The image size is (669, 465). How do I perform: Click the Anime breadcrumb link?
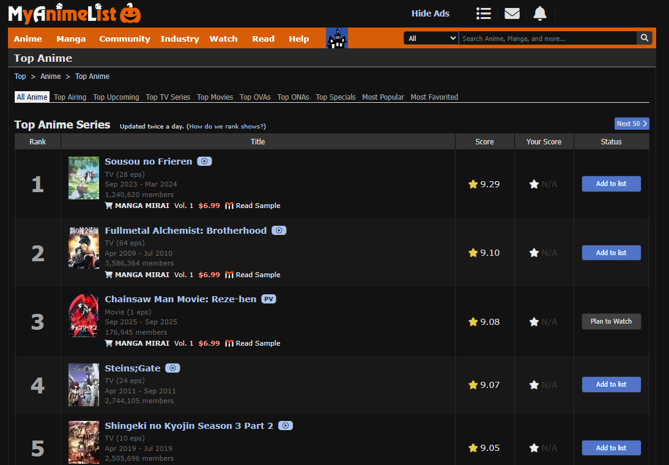tap(50, 76)
